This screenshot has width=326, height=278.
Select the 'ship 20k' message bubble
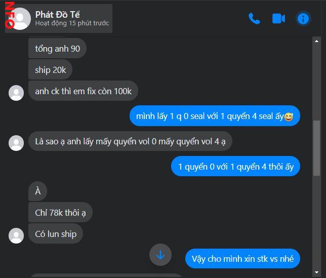click(50, 70)
